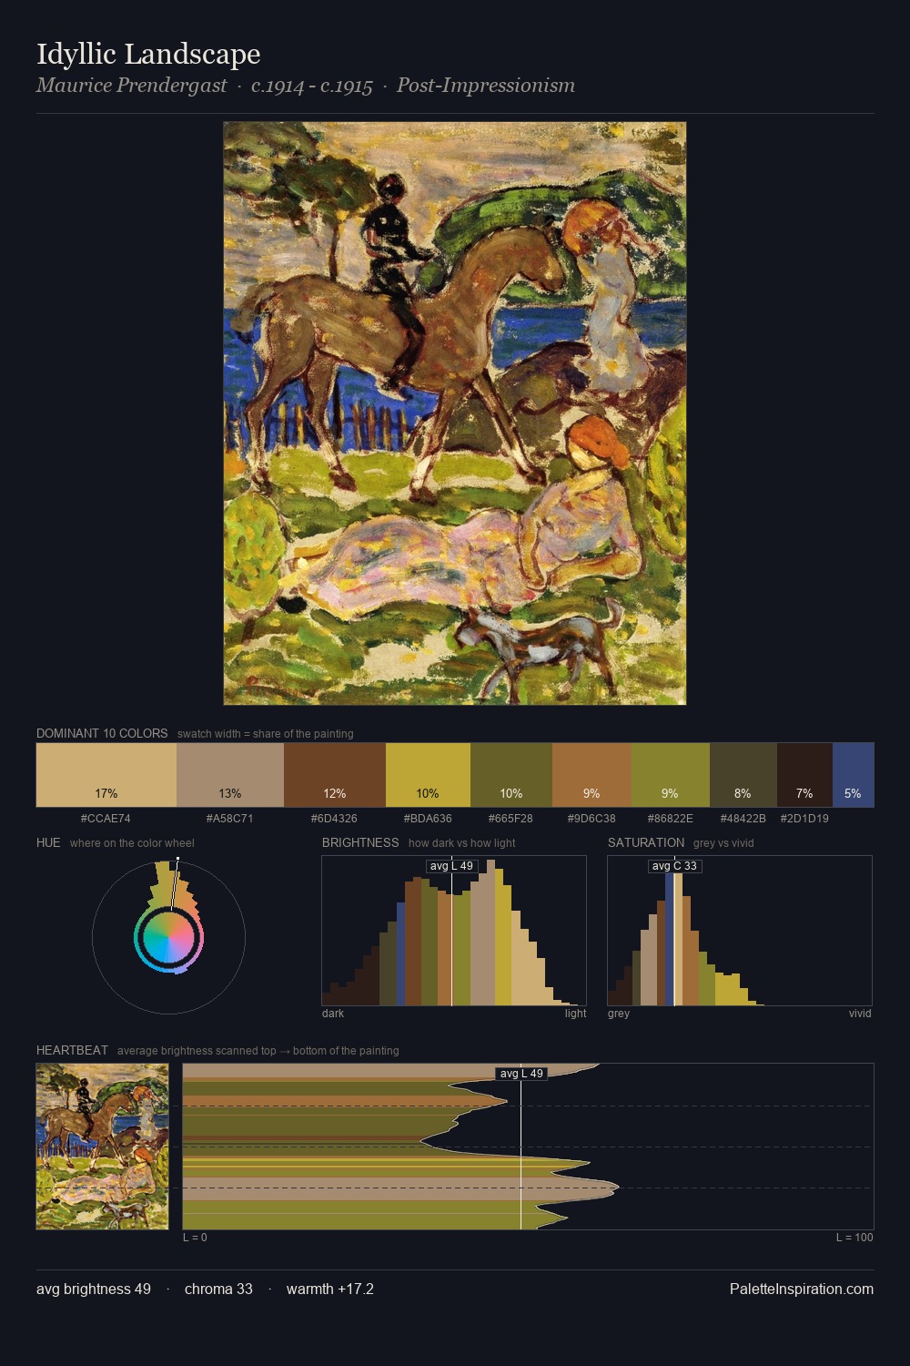This screenshot has height=1366, width=910.
Task: Click 'avg brightness 49' in the footer
Action: coord(94,1289)
